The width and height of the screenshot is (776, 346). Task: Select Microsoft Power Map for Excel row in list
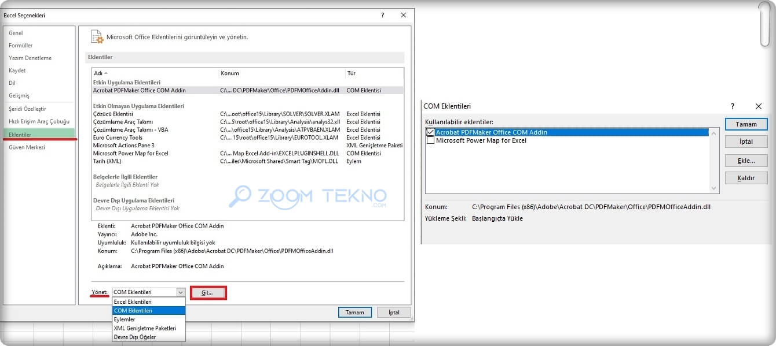247,153
